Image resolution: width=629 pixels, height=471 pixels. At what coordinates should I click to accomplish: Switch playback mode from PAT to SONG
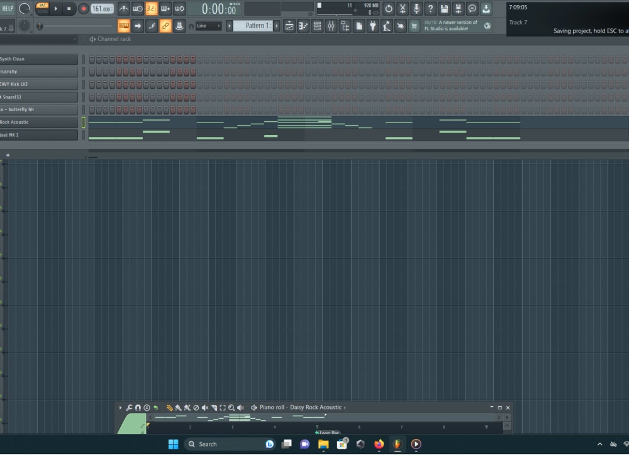click(x=42, y=12)
